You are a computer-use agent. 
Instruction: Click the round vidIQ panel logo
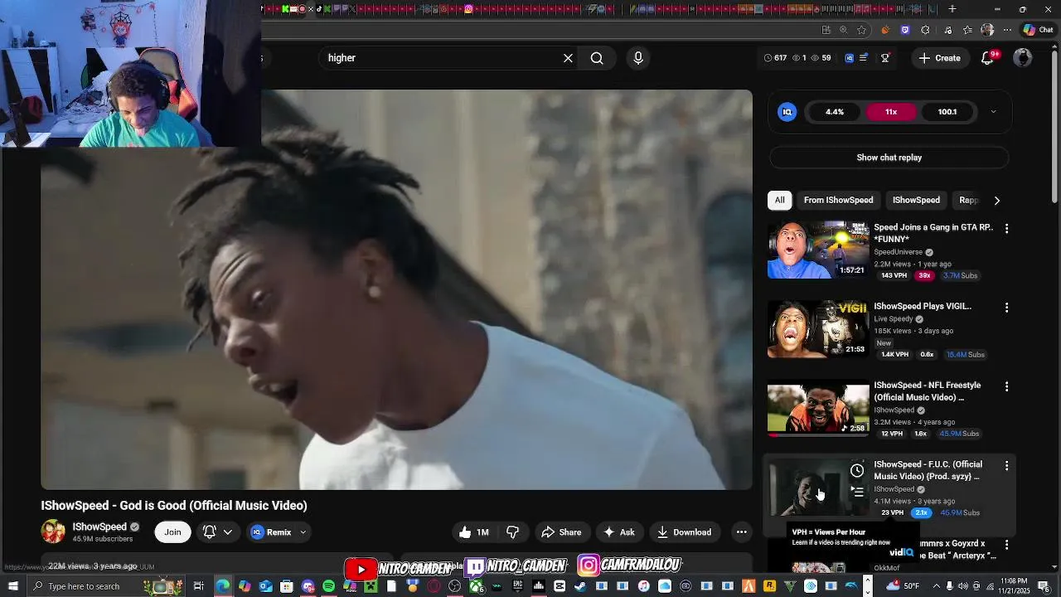[787, 112]
